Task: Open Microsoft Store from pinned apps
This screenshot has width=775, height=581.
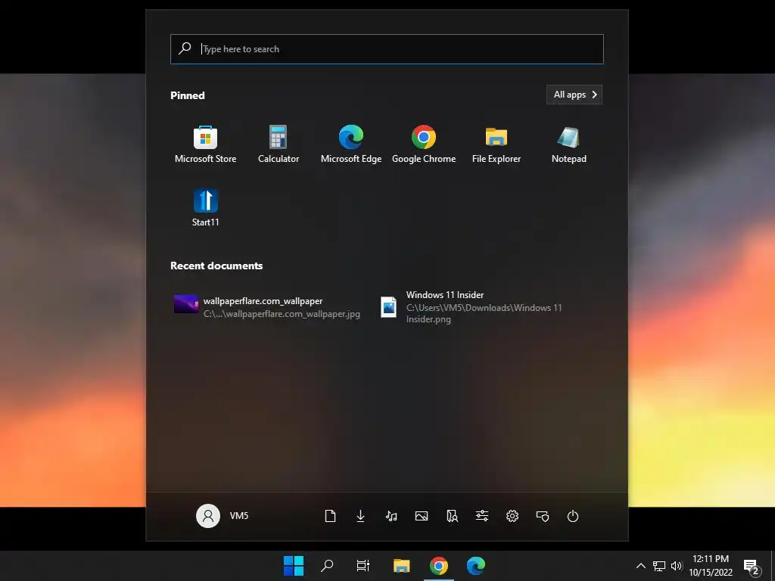Action: [205, 144]
